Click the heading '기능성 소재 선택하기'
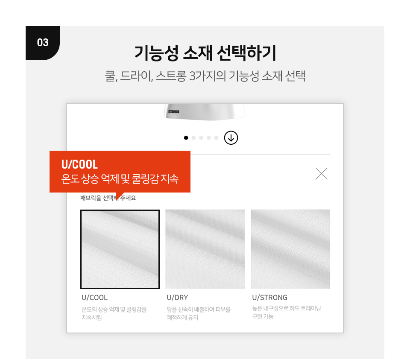410x359 pixels. [205, 53]
